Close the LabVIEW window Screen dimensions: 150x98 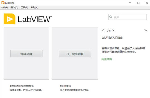tap(147, 3)
